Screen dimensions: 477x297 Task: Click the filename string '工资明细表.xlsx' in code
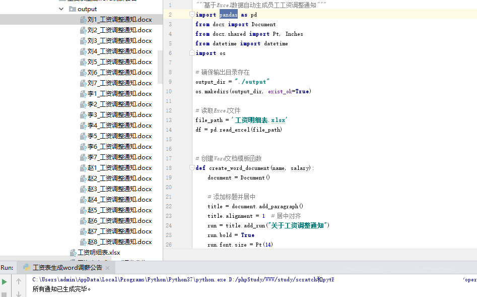[x=259, y=120]
